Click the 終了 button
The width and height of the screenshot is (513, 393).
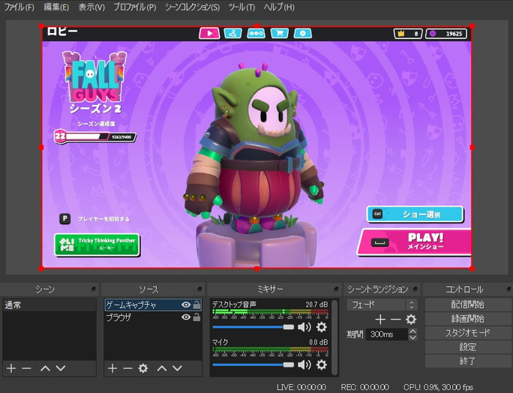pos(468,361)
